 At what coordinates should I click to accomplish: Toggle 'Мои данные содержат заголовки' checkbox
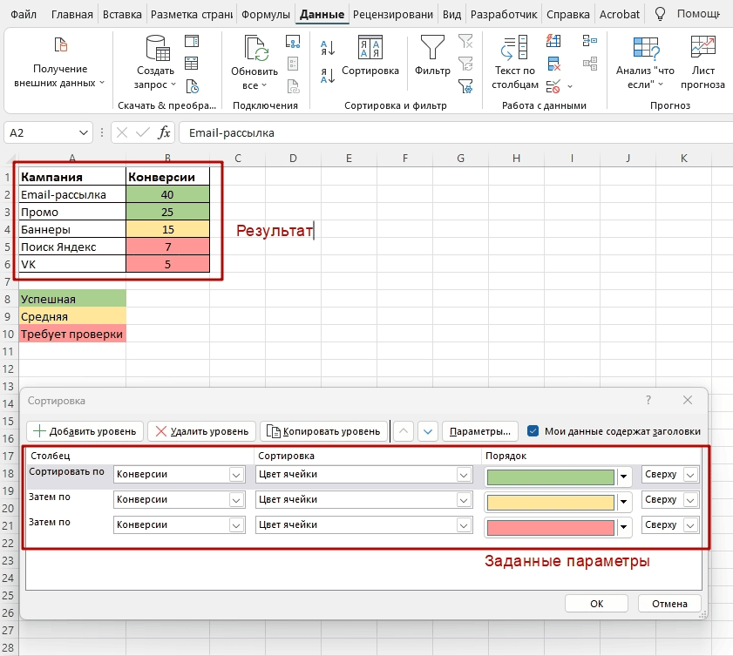point(533,430)
